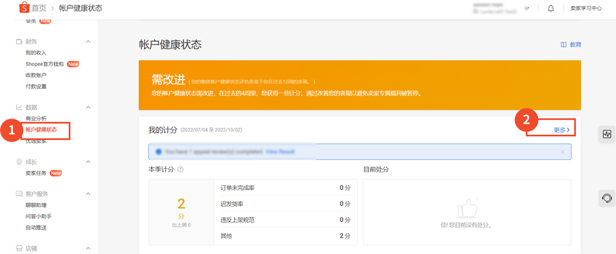Click the 其他 score row
Screen dimensions: 616x254
(x=286, y=236)
